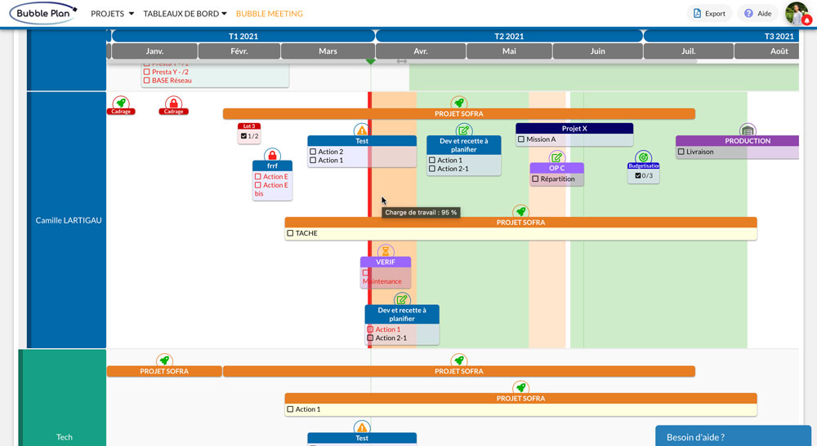Select the T1 2021 quarter header
This screenshot has width=817, height=446.
243,36
